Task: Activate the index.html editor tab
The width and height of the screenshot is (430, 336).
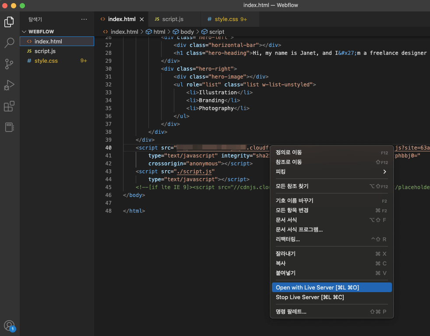Action: pos(121,19)
